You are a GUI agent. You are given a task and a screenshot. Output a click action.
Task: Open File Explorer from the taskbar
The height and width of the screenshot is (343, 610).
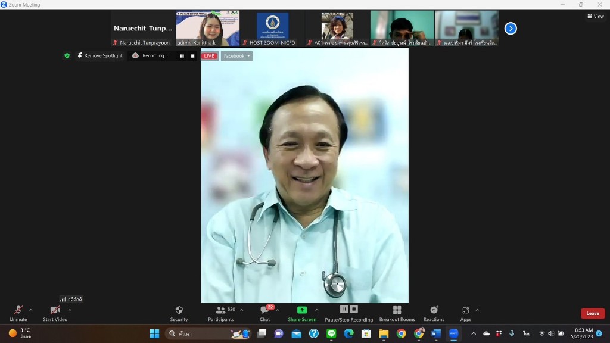384,333
